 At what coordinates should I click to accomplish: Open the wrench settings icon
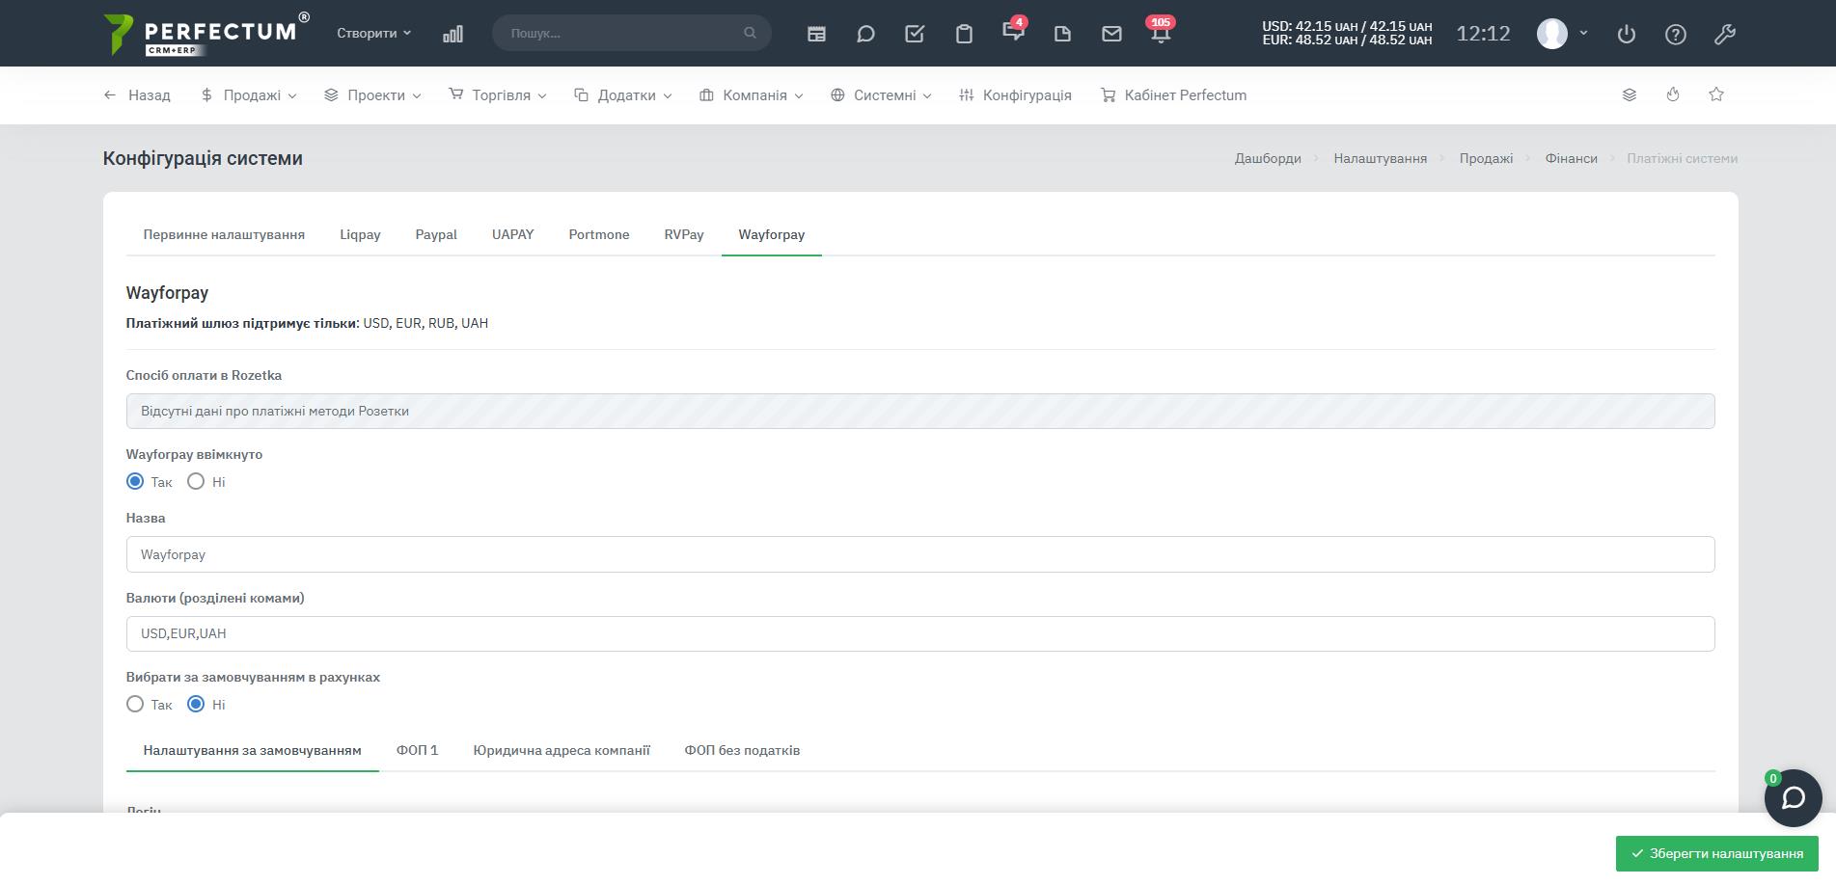(1725, 34)
